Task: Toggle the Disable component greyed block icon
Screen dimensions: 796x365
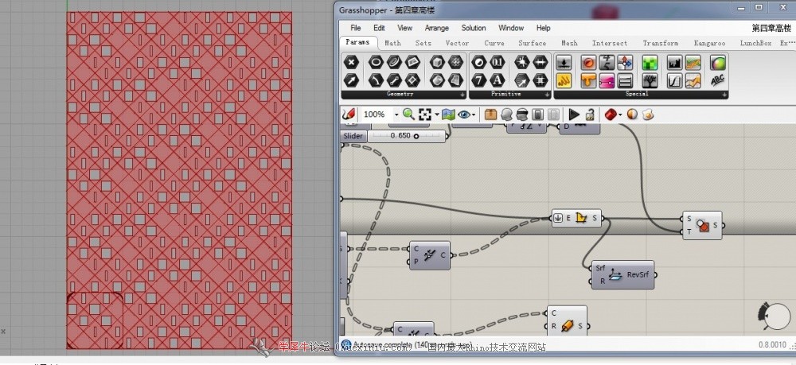Action: point(554,115)
